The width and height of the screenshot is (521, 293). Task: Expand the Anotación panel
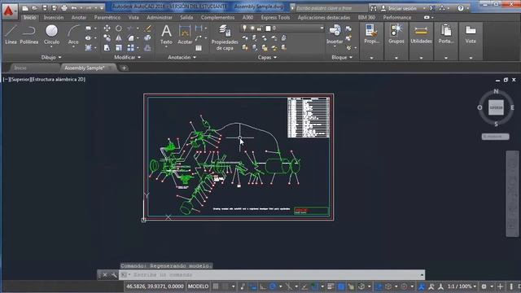pos(182,58)
